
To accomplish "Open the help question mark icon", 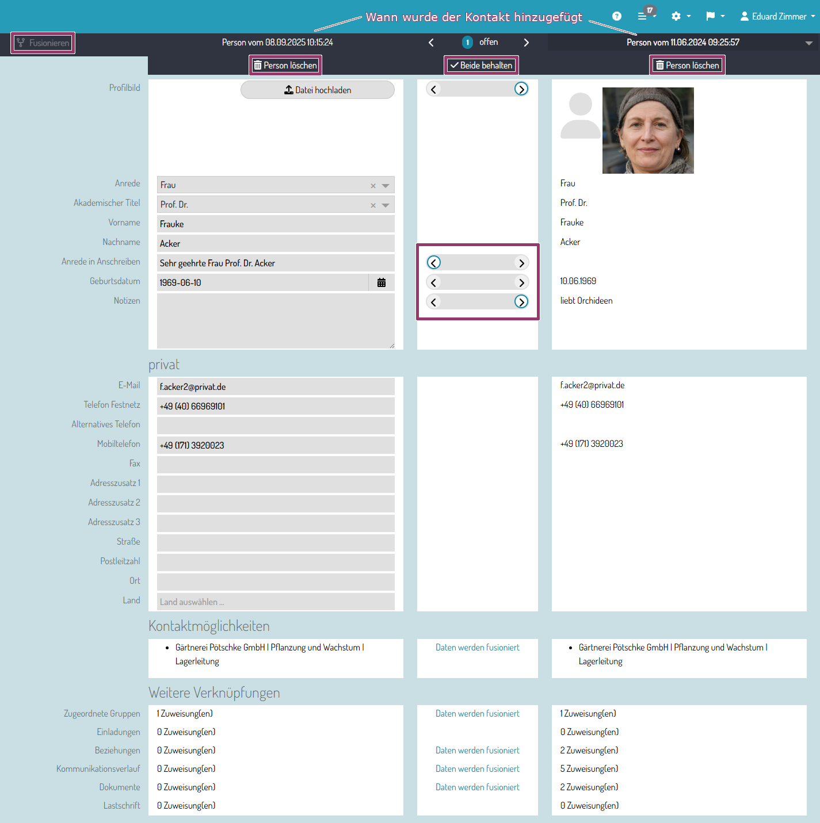I will coord(616,16).
